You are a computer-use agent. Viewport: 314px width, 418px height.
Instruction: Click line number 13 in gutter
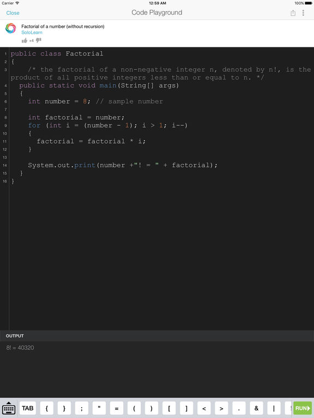4,157
